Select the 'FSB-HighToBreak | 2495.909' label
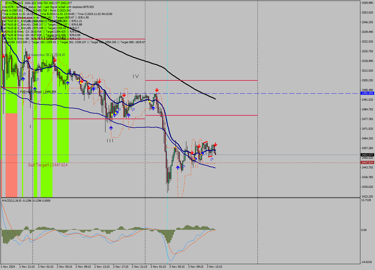The width and height of the screenshot is (375, 270). 38,92
